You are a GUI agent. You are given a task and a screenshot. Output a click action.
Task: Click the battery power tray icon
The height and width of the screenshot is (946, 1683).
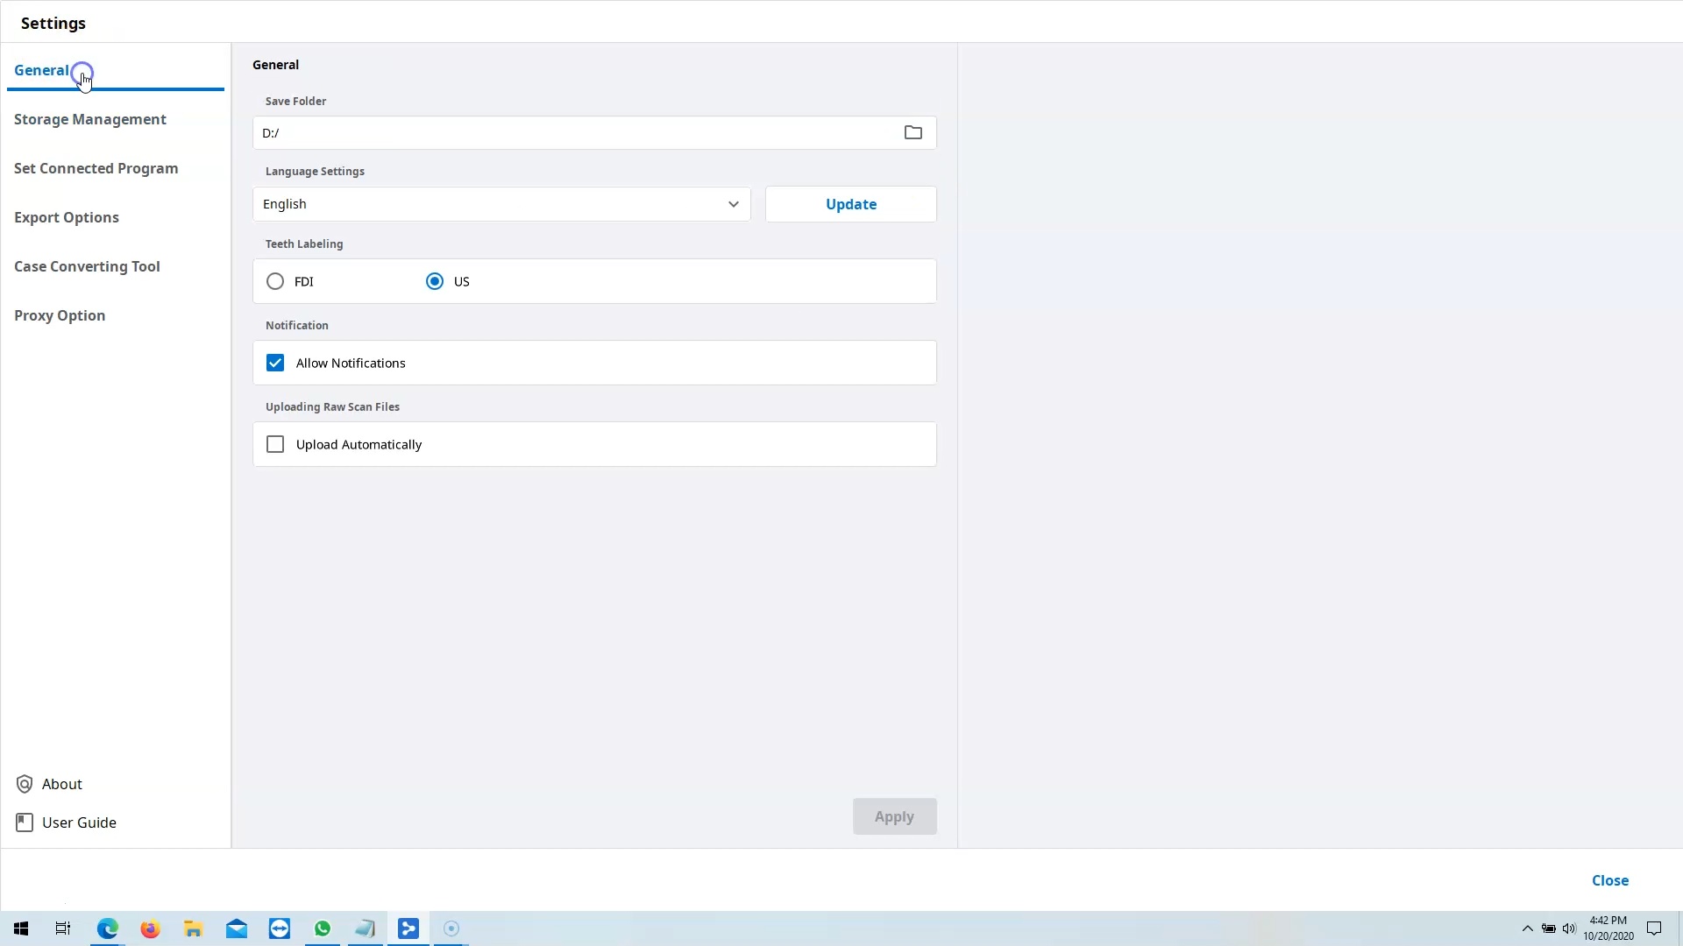(1549, 928)
